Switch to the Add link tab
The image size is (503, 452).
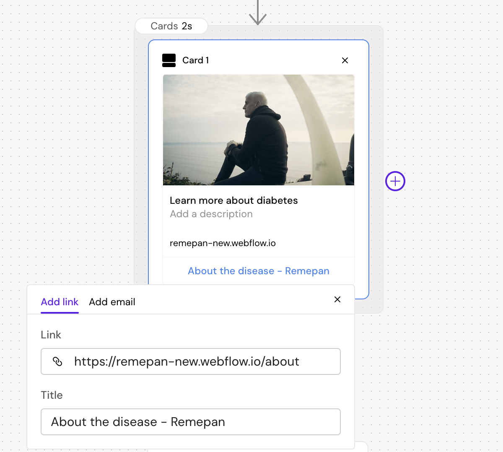[x=60, y=302]
